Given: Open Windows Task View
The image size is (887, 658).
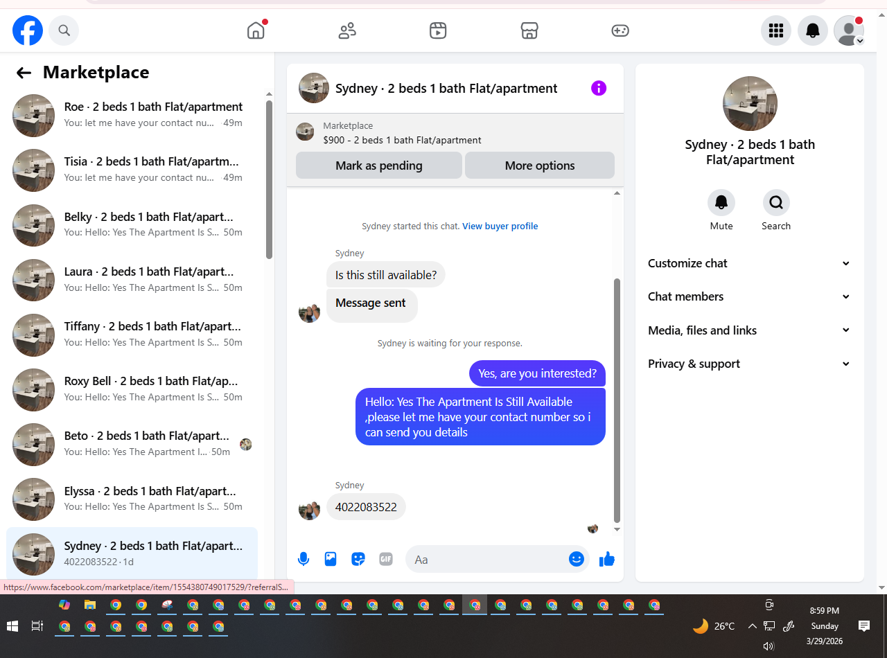Looking at the screenshot, I should (x=37, y=626).
